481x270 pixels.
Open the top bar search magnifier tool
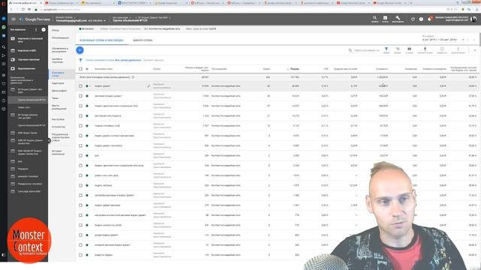374,19
